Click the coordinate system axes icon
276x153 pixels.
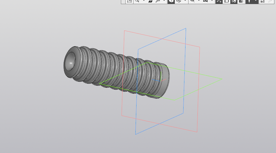[158, 1]
